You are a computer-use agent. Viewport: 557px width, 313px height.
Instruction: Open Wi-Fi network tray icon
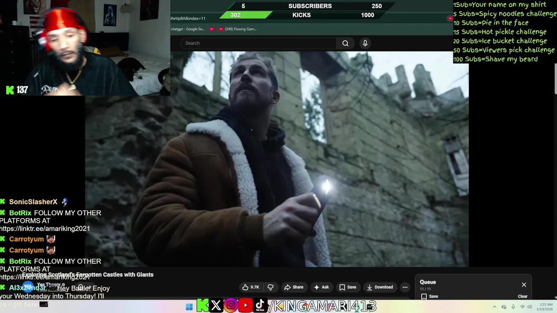click(523, 307)
